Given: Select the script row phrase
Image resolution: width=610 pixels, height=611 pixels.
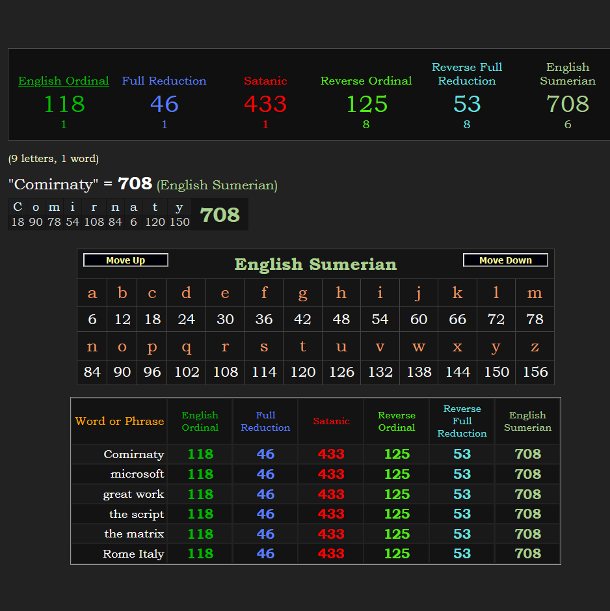Looking at the screenshot, I should pyautogui.click(x=137, y=514).
